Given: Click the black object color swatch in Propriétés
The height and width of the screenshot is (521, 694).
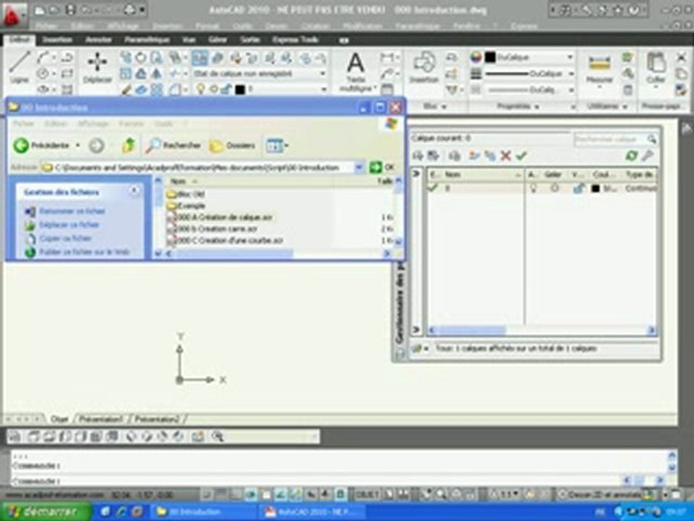Looking at the screenshot, I should pos(490,57).
